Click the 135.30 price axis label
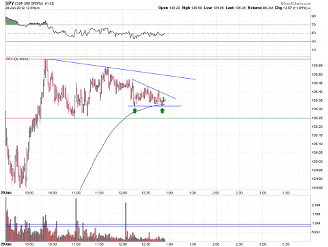The height and width of the screenshot is (247, 328). click(317, 109)
